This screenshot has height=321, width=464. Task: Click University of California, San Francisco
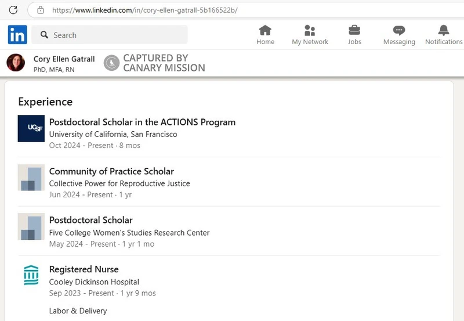click(113, 135)
